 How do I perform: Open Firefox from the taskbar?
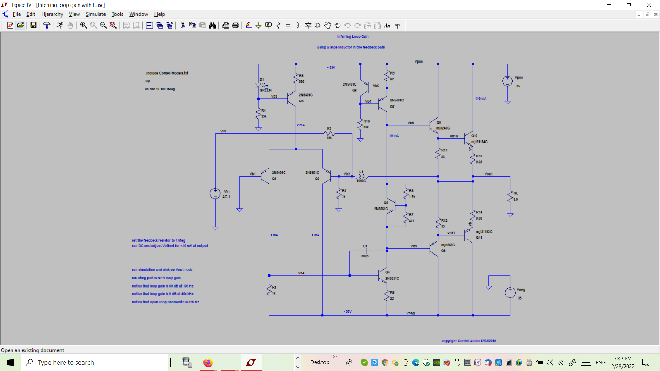pos(208,362)
